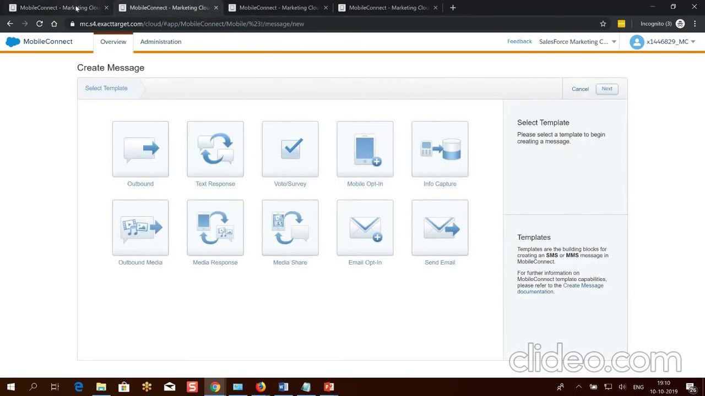This screenshot has height=396, width=705.
Task: Open the Incognito profile indicator
Action: coord(663,24)
